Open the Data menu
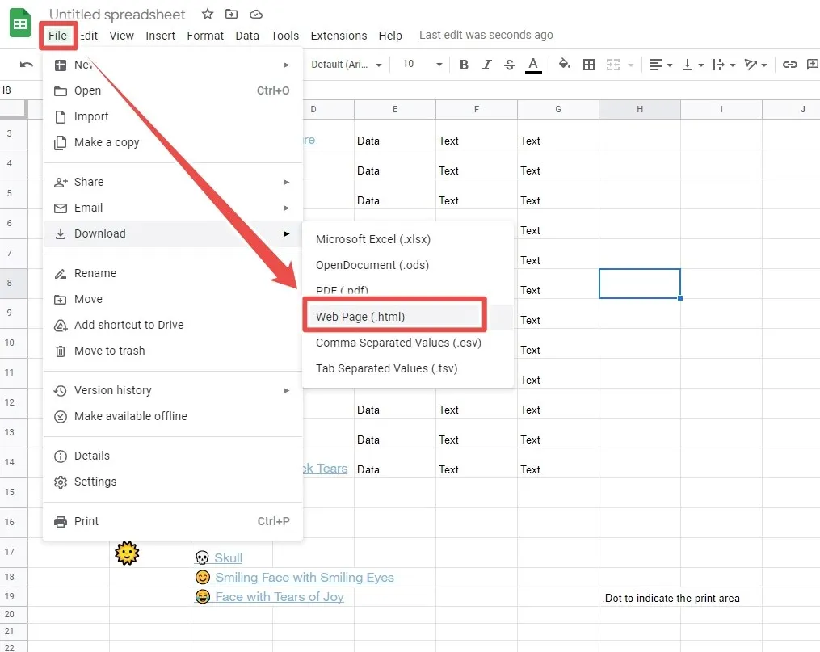The image size is (820, 652). [x=247, y=36]
